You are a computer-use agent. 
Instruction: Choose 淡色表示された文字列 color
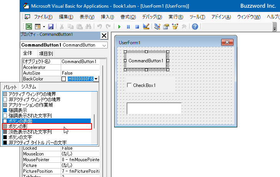coord(47,132)
